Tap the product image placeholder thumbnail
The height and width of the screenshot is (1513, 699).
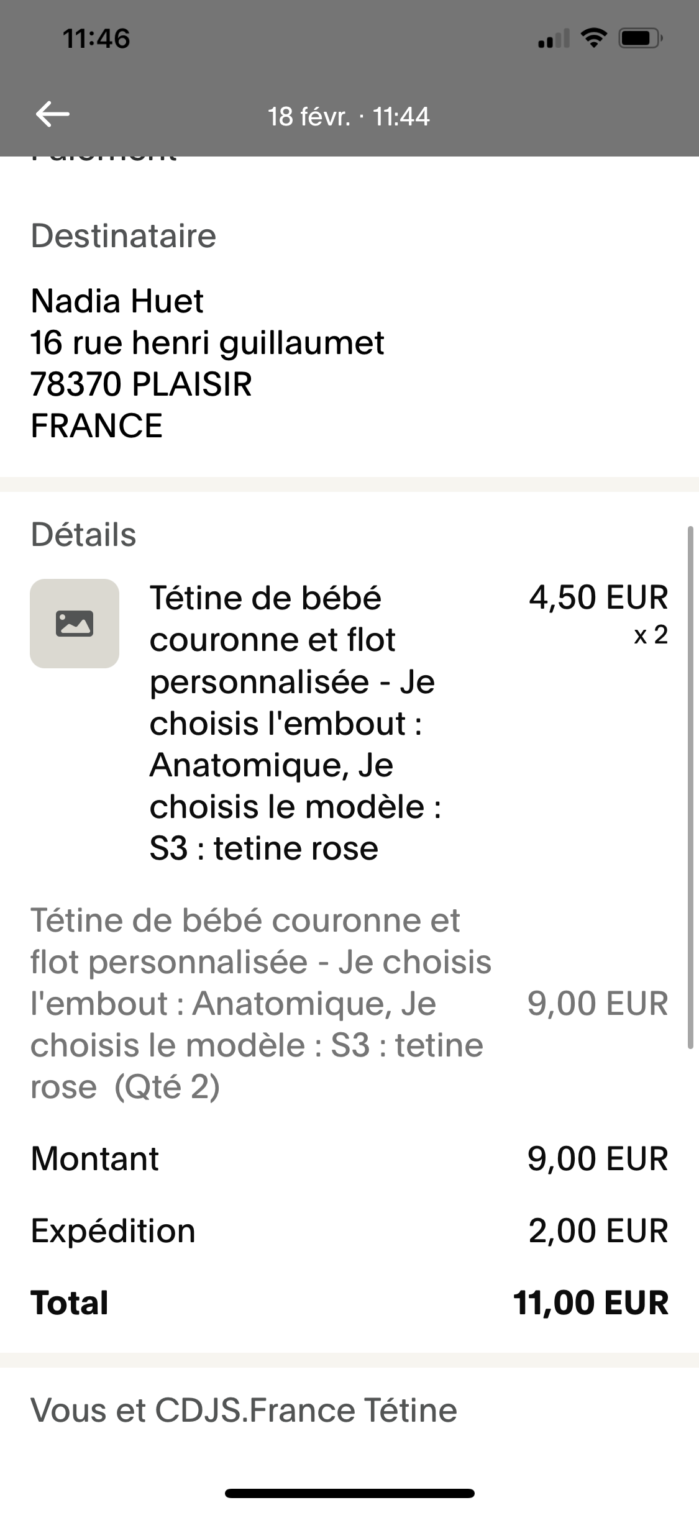point(75,624)
